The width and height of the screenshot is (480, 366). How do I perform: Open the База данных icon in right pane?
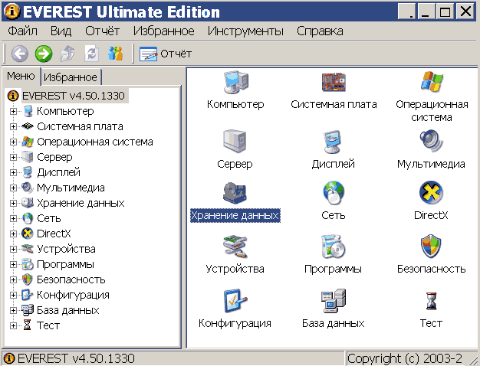(x=334, y=301)
